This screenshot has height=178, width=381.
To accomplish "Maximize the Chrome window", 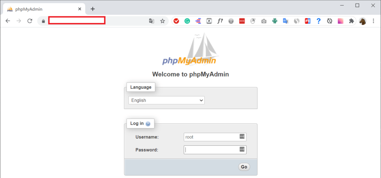I will pyautogui.click(x=357, y=6).
